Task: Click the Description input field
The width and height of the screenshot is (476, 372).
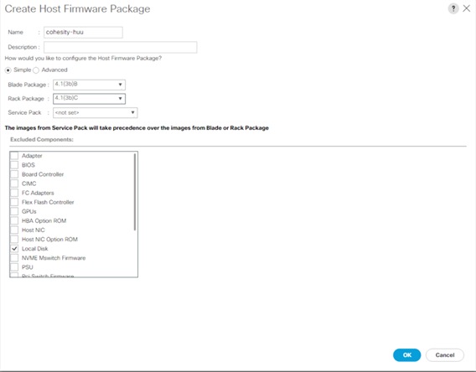Action: click(120, 47)
